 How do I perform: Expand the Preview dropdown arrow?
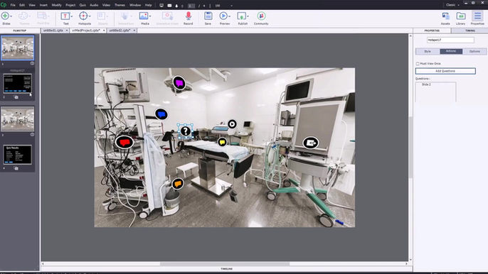(x=229, y=16)
